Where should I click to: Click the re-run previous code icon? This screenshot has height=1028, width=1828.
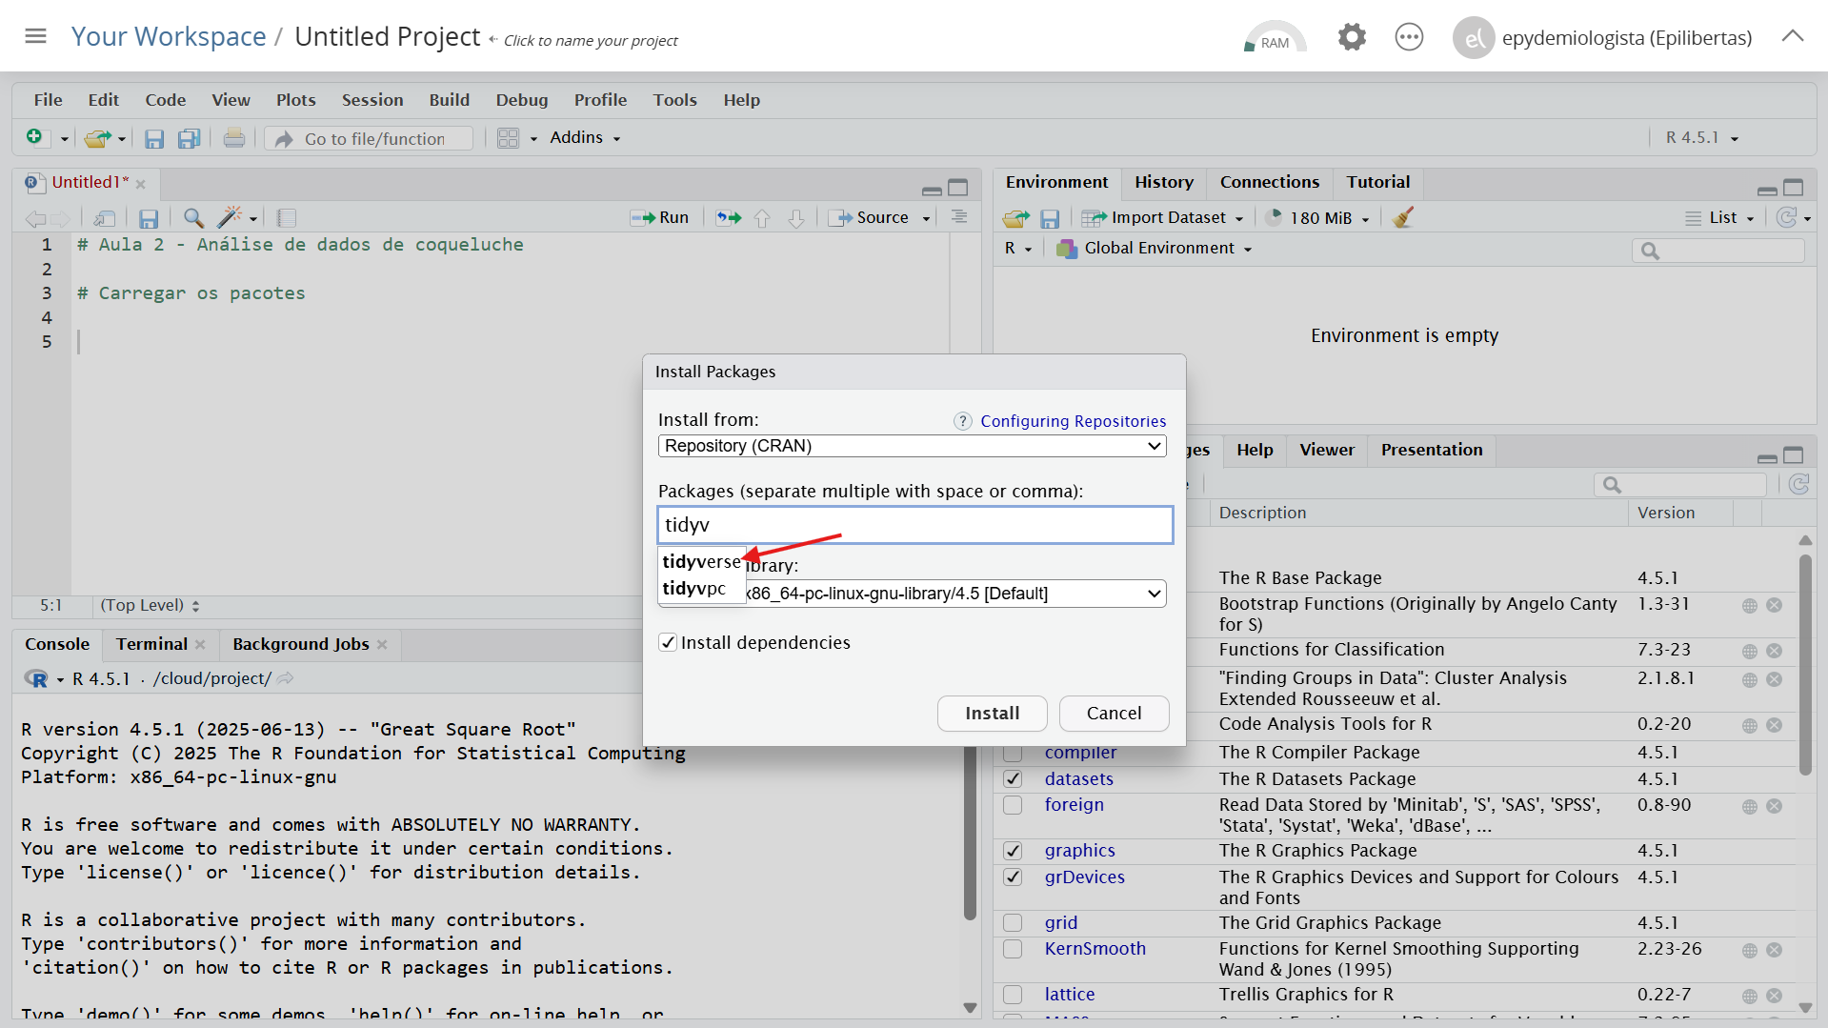729,218
